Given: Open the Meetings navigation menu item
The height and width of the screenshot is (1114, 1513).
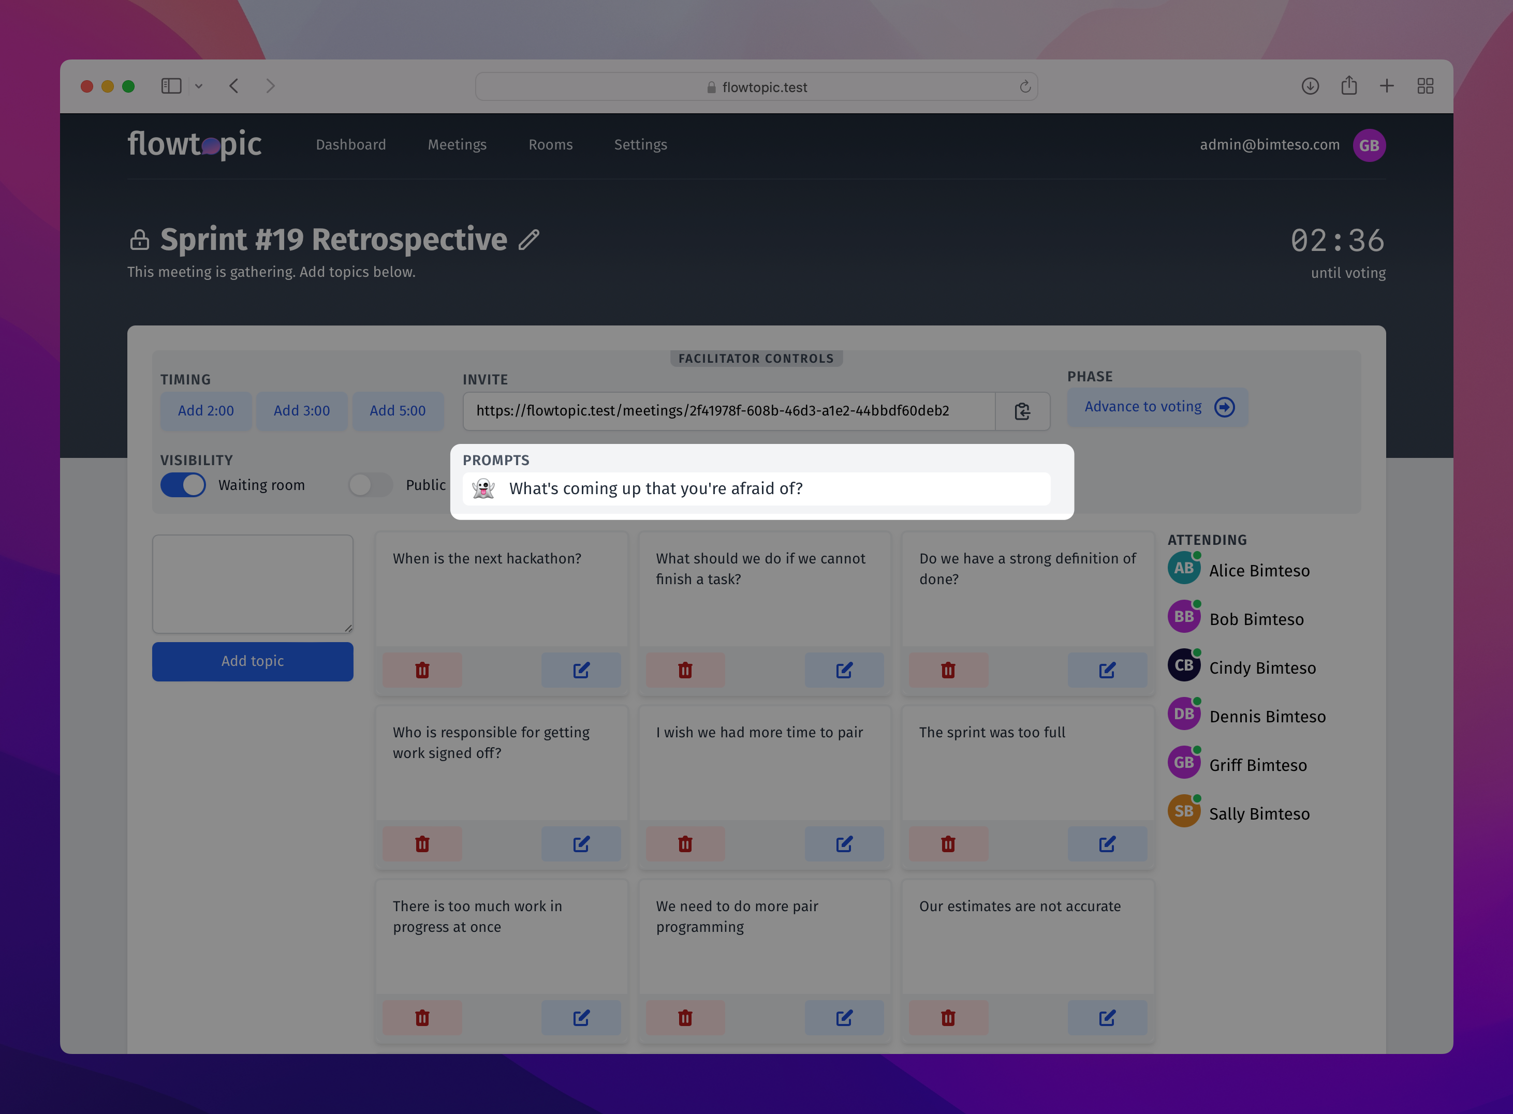Looking at the screenshot, I should [x=457, y=144].
